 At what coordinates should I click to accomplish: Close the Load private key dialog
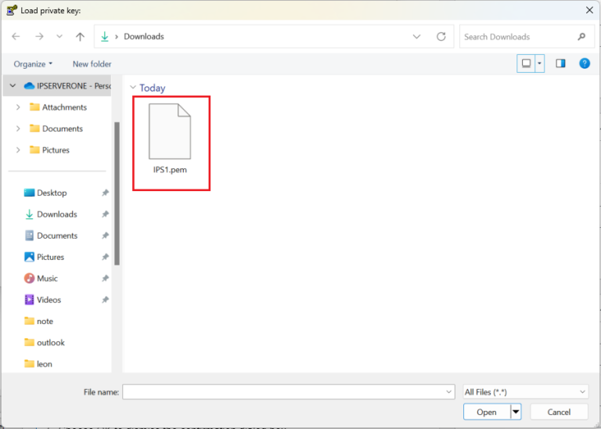point(589,10)
